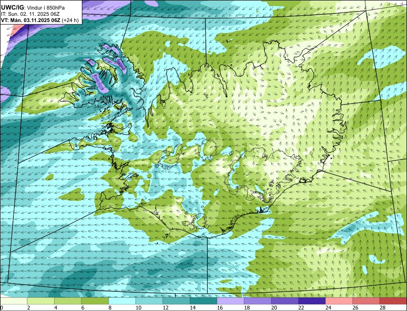Viewport: 407px width, 311px height.
Task: Click the 0–2 pale cream legend swatch
Action: (x=13, y=301)
